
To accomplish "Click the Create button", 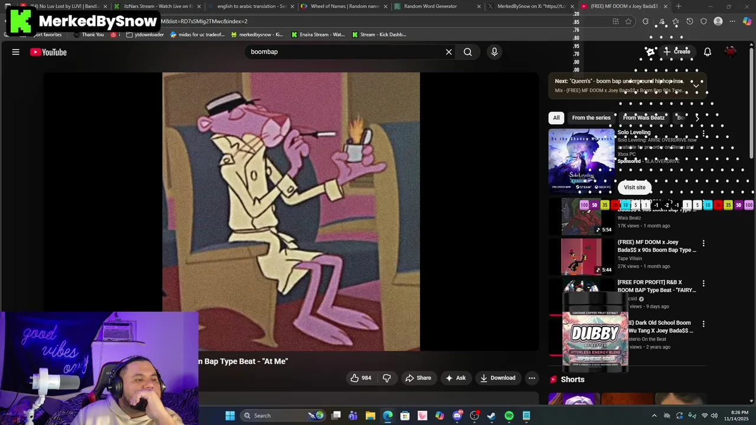I will point(676,52).
